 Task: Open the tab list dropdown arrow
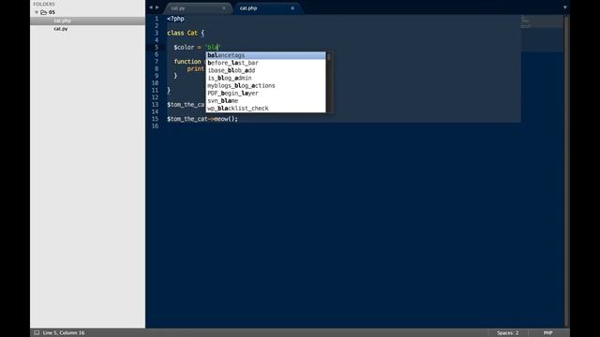[x=564, y=7]
